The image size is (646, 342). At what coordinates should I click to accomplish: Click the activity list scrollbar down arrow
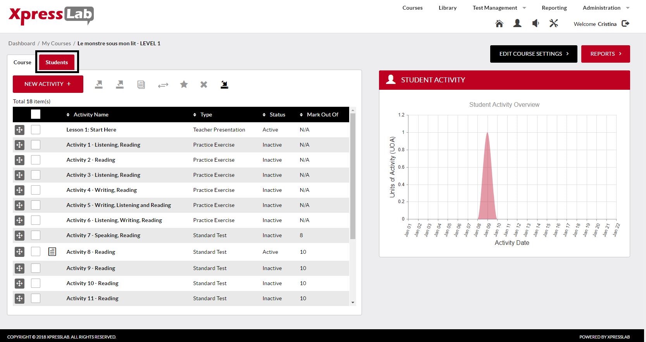(x=353, y=303)
